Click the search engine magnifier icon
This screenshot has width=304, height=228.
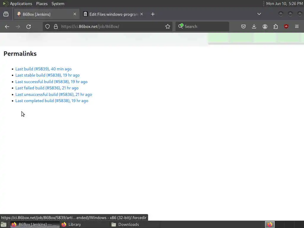pos(181,26)
